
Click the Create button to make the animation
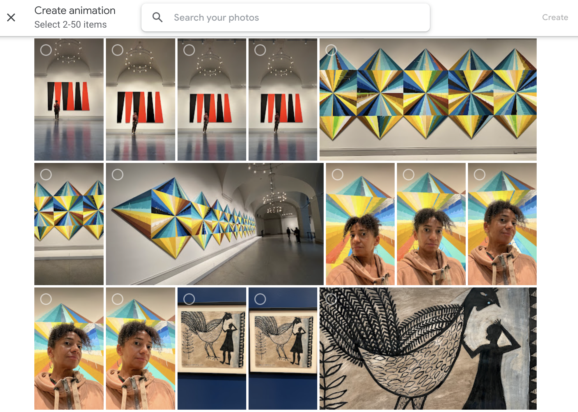tap(555, 17)
